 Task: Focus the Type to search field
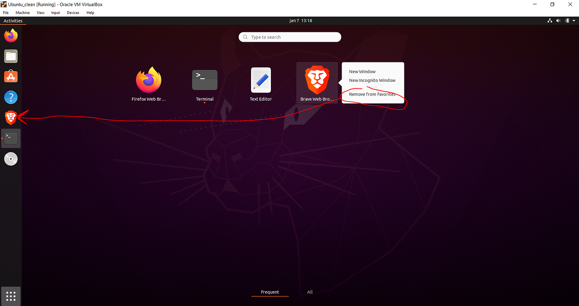click(x=290, y=37)
